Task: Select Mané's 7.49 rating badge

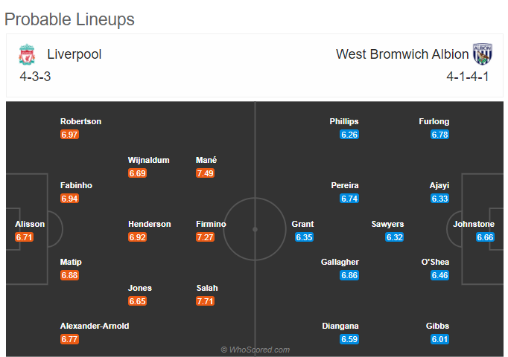Action: [205, 173]
